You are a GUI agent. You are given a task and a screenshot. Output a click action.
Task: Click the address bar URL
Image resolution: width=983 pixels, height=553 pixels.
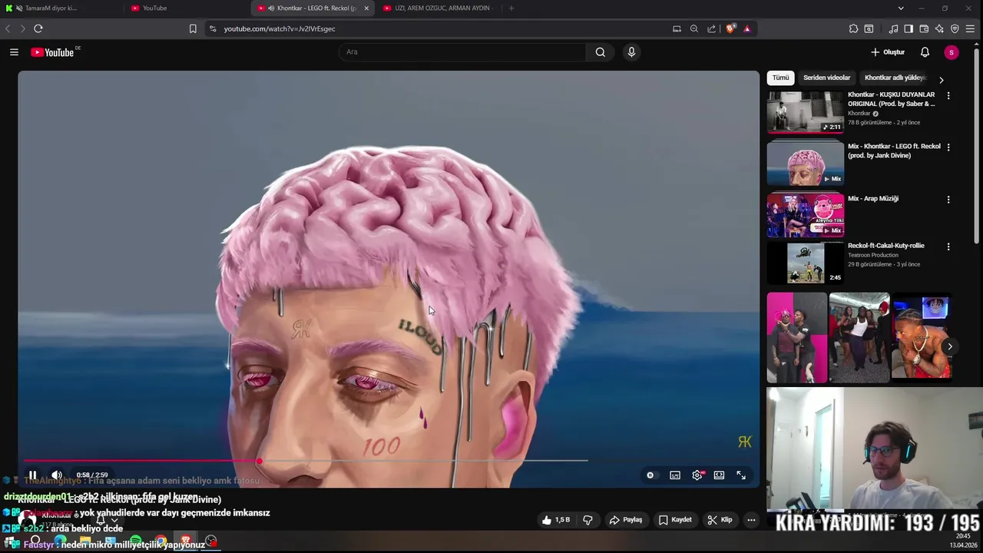click(280, 28)
